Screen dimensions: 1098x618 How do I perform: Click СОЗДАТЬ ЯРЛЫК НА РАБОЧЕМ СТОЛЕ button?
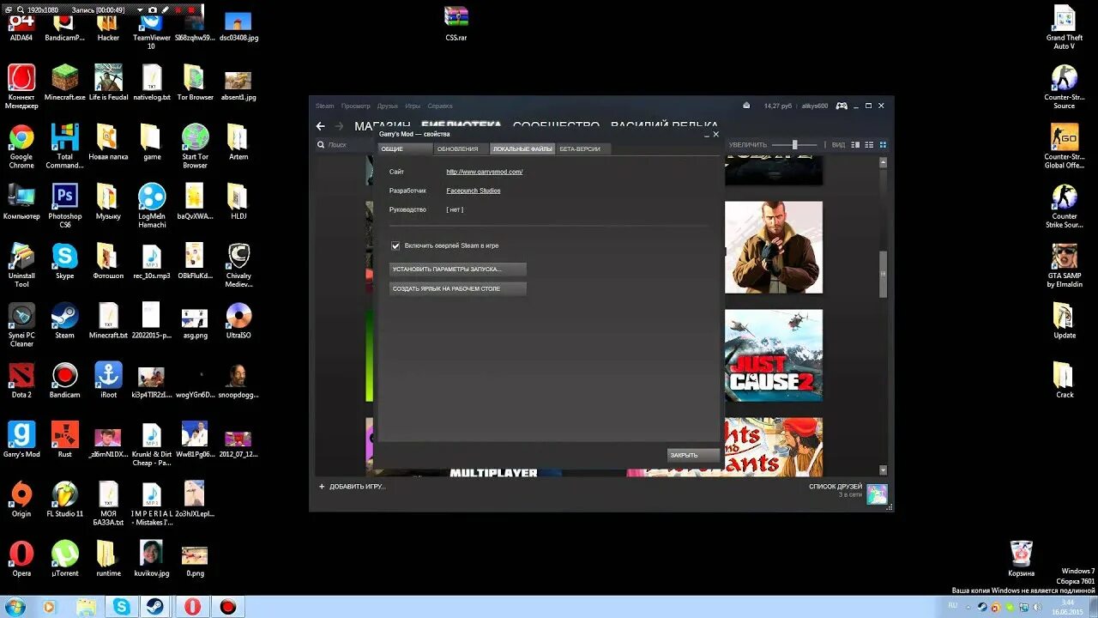457,289
